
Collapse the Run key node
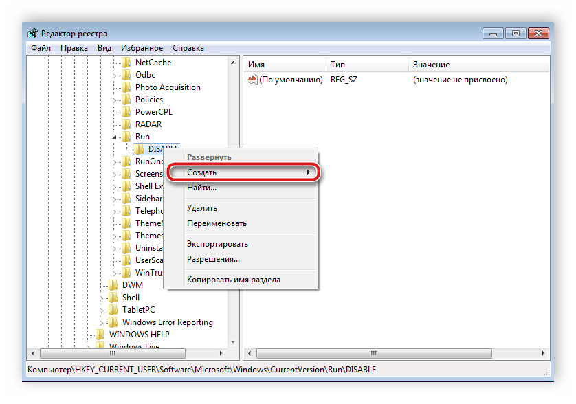tap(115, 137)
